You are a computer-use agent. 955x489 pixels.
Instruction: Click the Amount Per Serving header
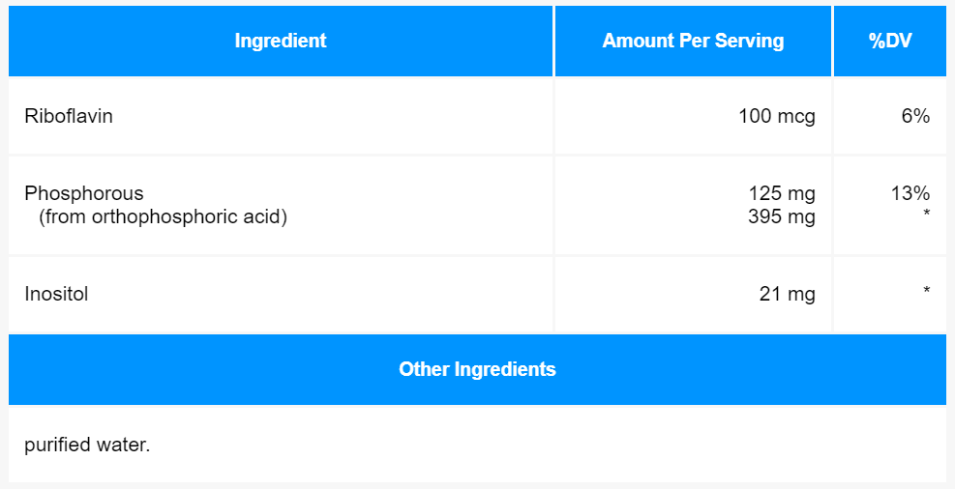pyautogui.click(x=693, y=41)
